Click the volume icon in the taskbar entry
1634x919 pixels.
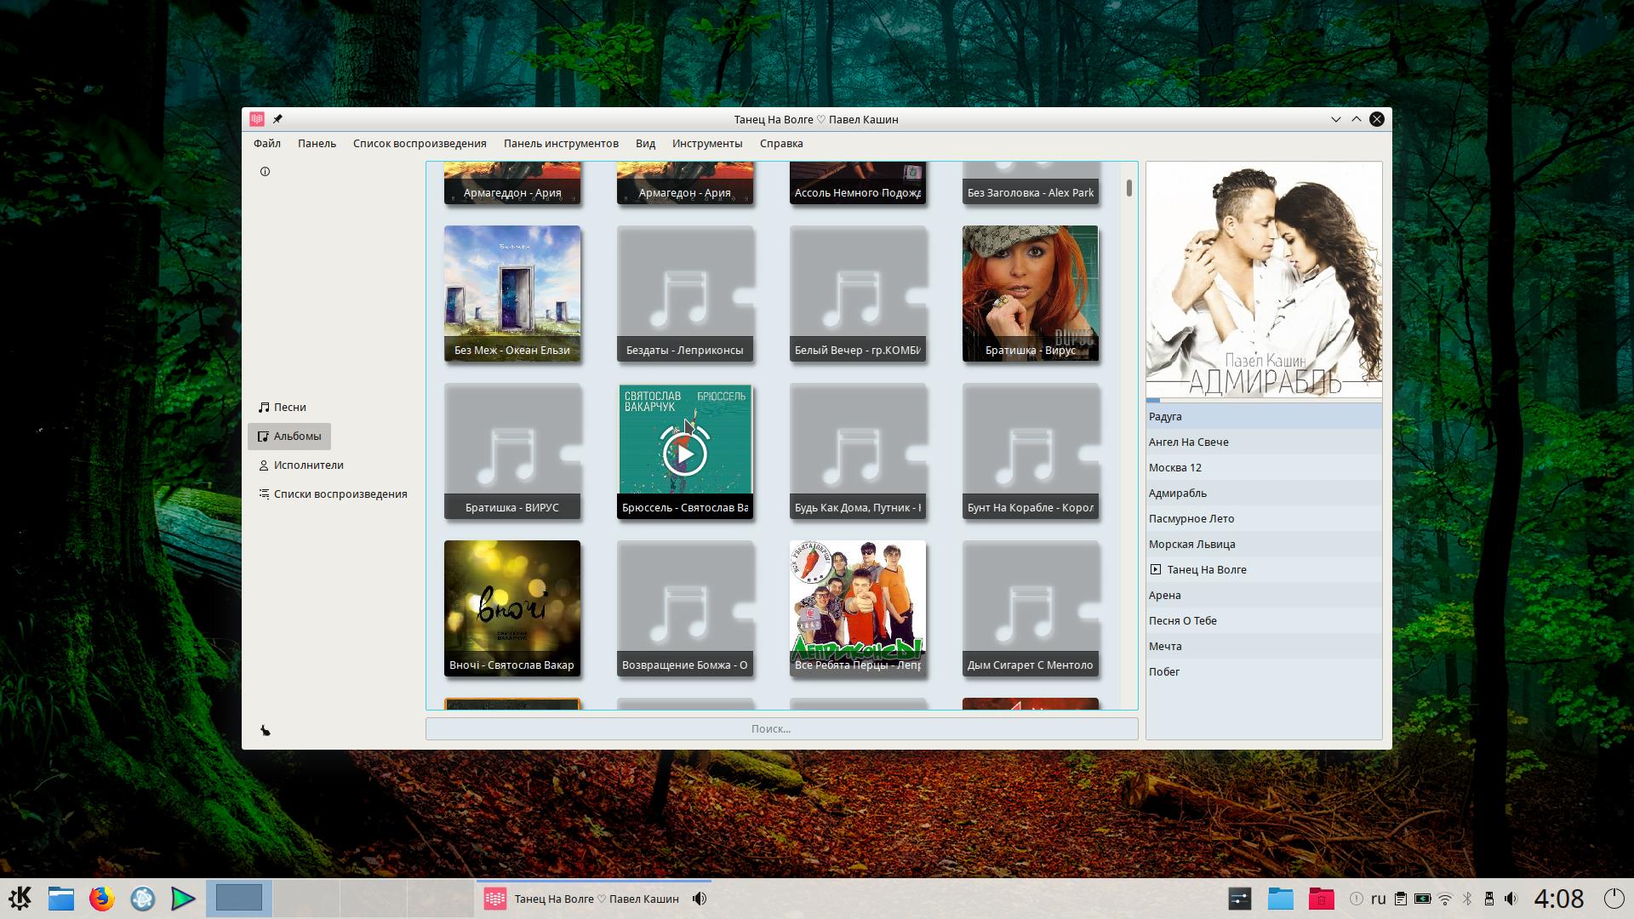(700, 899)
